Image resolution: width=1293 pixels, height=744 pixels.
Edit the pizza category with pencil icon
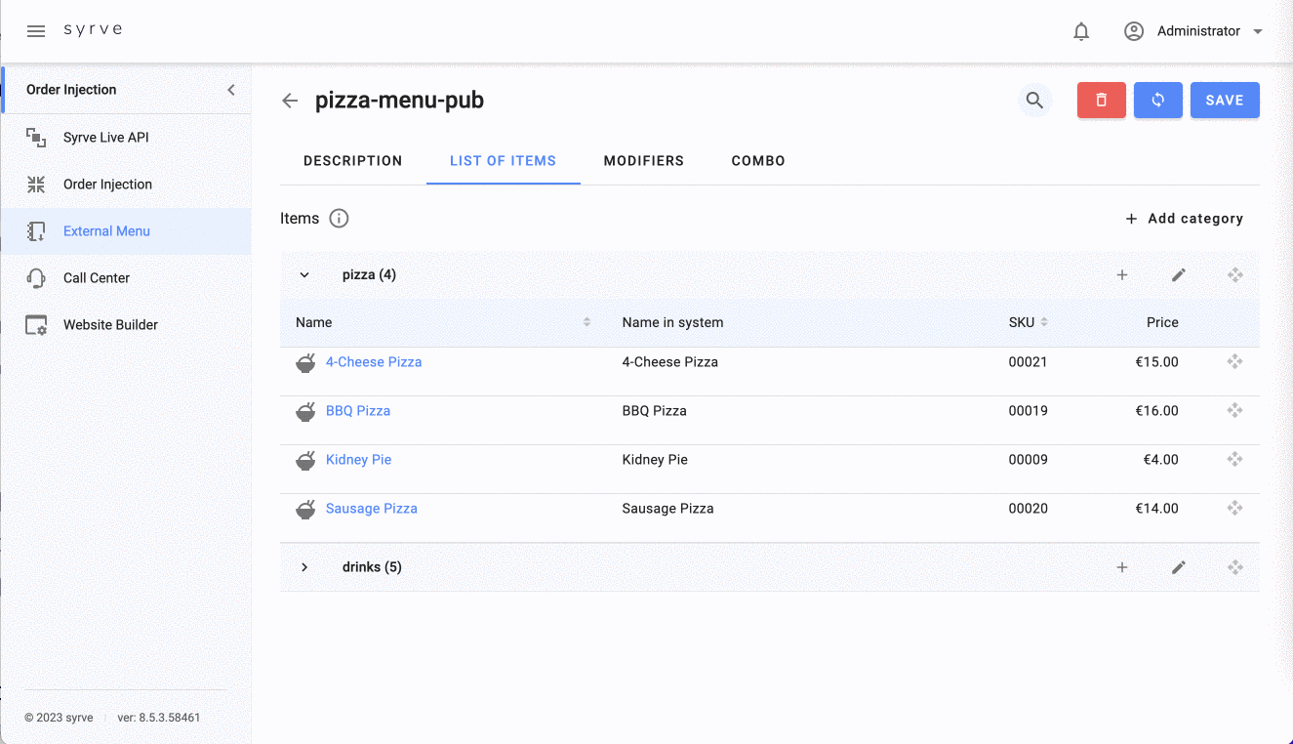pyautogui.click(x=1178, y=275)
